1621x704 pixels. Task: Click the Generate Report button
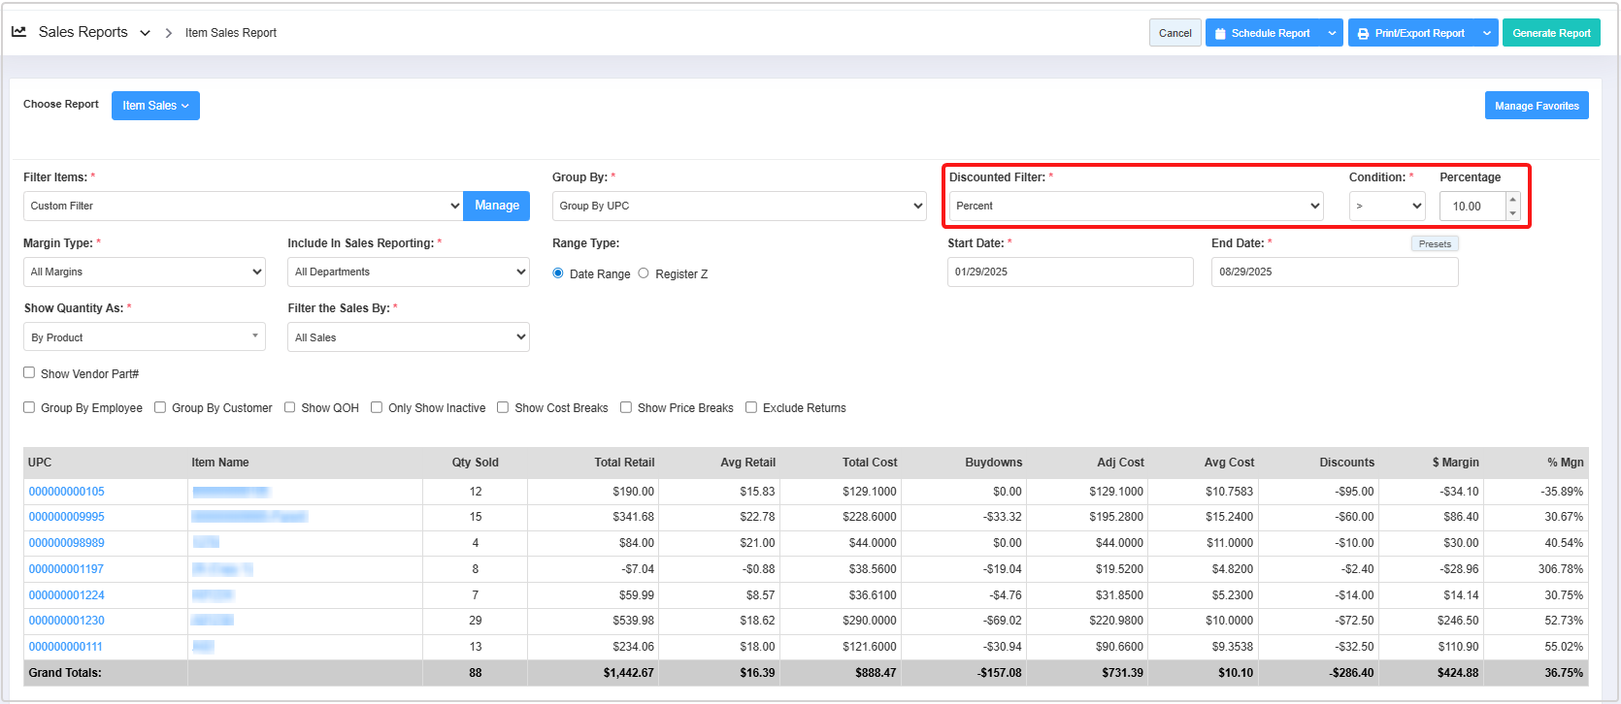1551,33
